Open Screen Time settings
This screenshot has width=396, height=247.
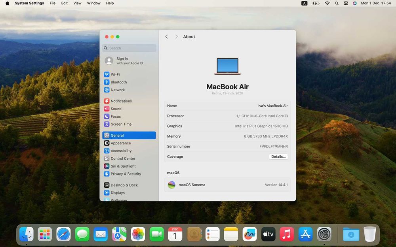[129, 124]
